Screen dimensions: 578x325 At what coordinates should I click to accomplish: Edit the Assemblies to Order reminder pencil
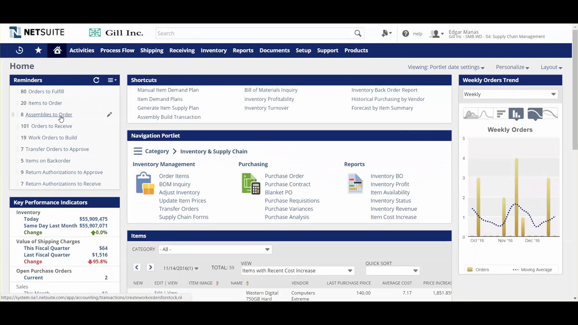pos(109,115)
